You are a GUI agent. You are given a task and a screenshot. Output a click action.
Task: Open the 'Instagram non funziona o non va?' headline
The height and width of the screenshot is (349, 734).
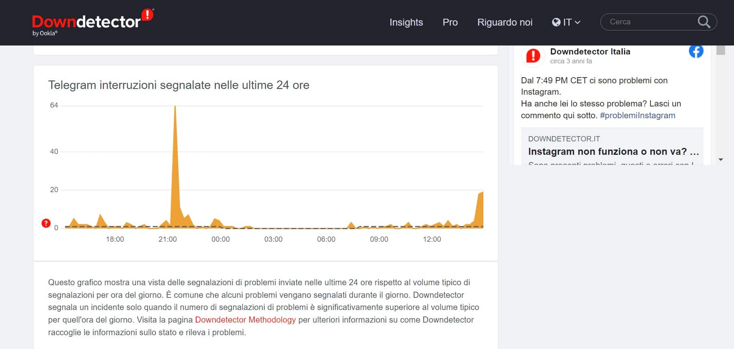[613, 152]
